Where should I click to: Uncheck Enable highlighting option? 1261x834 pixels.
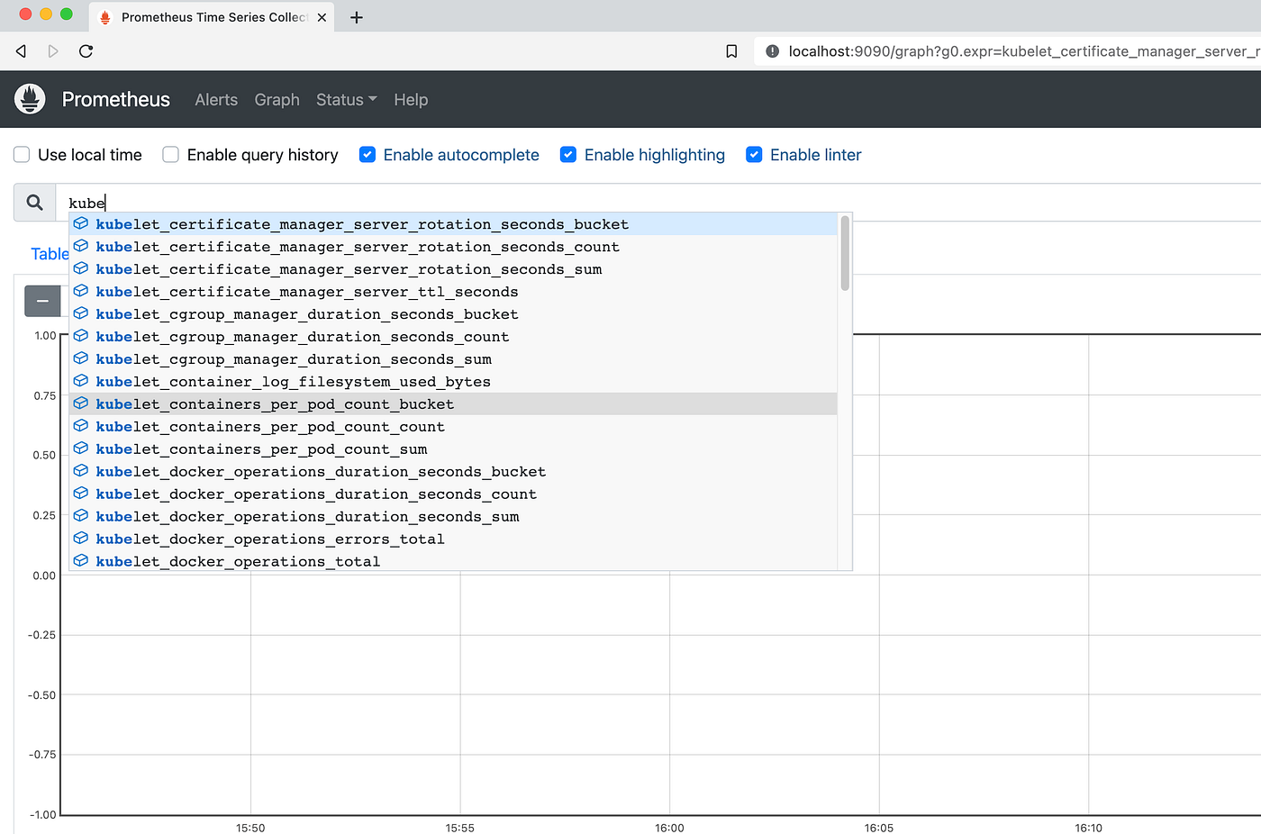click(x=568, y=155)
